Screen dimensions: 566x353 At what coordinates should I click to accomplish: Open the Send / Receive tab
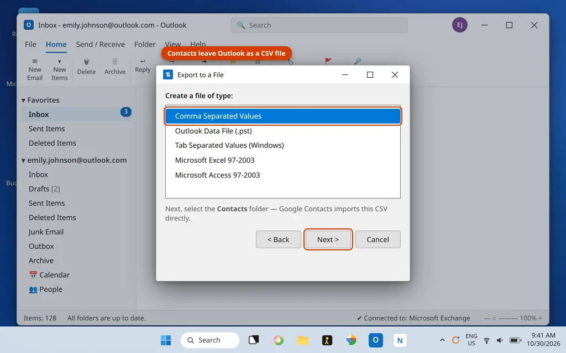(101, 44)
